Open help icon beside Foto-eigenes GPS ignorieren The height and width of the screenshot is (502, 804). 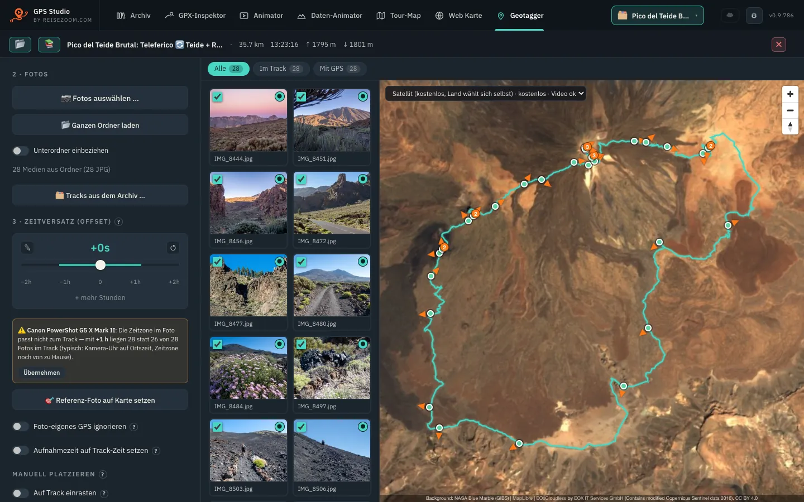pyautogui.click(x=133, y=427)
